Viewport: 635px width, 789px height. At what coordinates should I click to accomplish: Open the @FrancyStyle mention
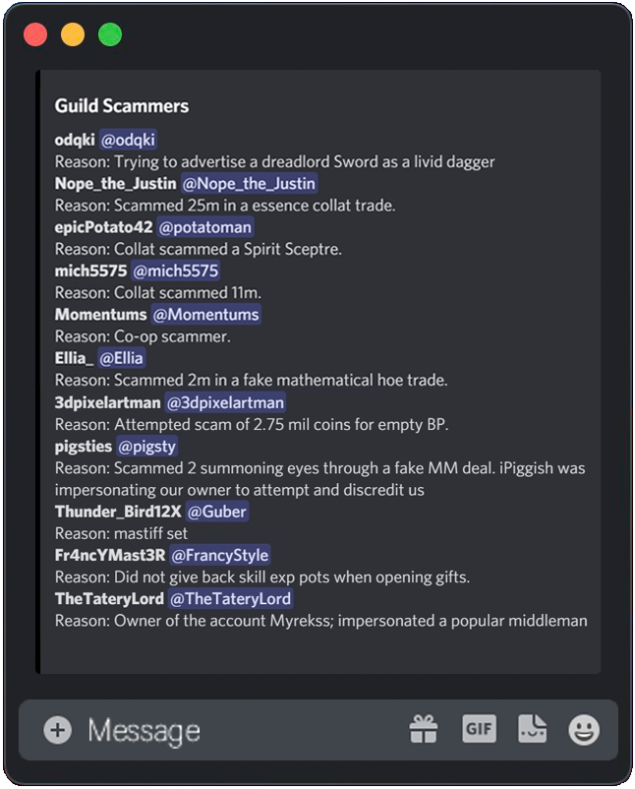(x=218, y=555)
